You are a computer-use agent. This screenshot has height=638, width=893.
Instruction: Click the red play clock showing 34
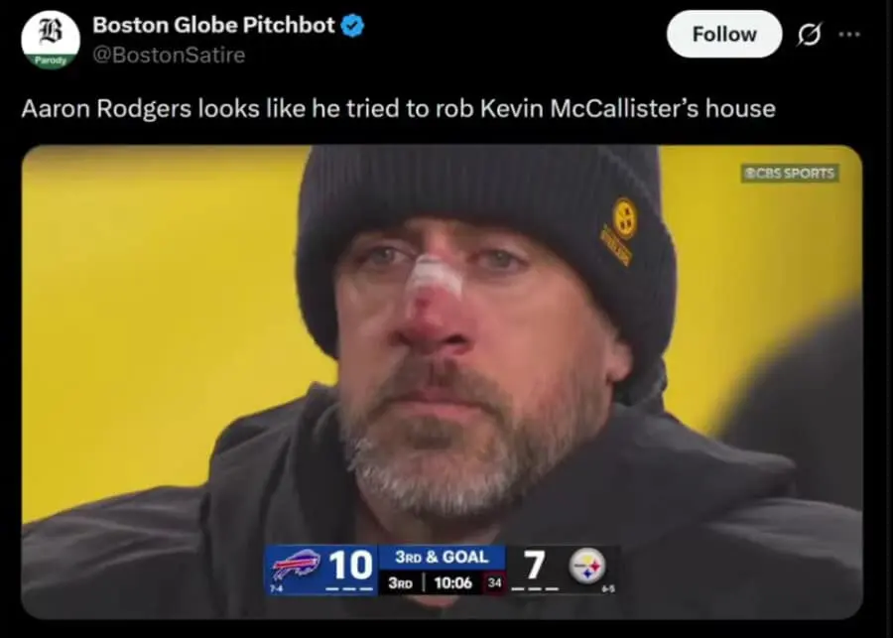pos(493,582)
